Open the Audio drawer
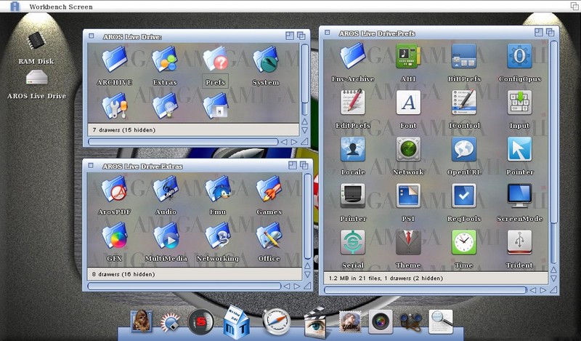The image size is (581, 341). [166, 189]
